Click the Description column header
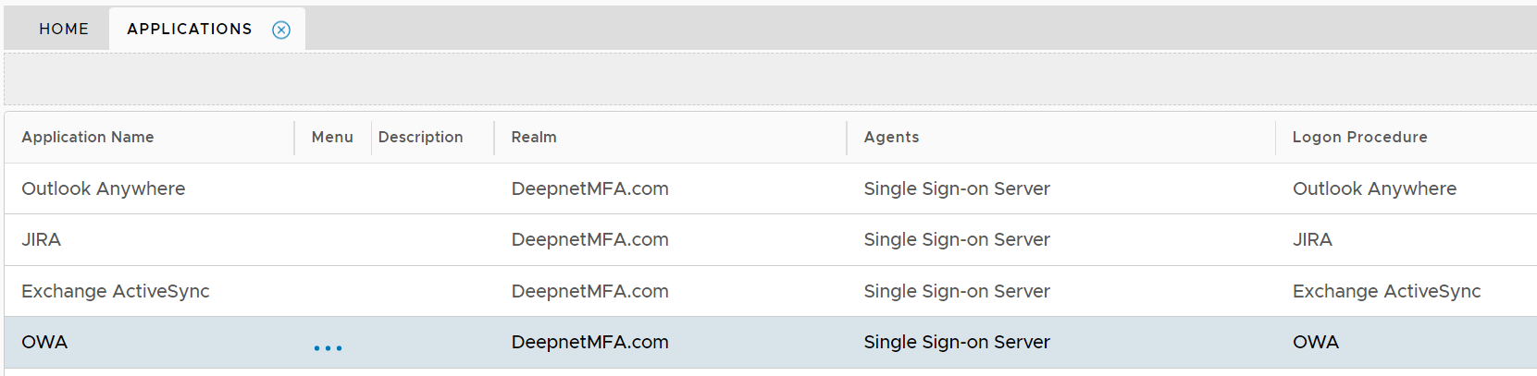The height and width of the screenshot is (376, 1537). (x=420, y=137)
